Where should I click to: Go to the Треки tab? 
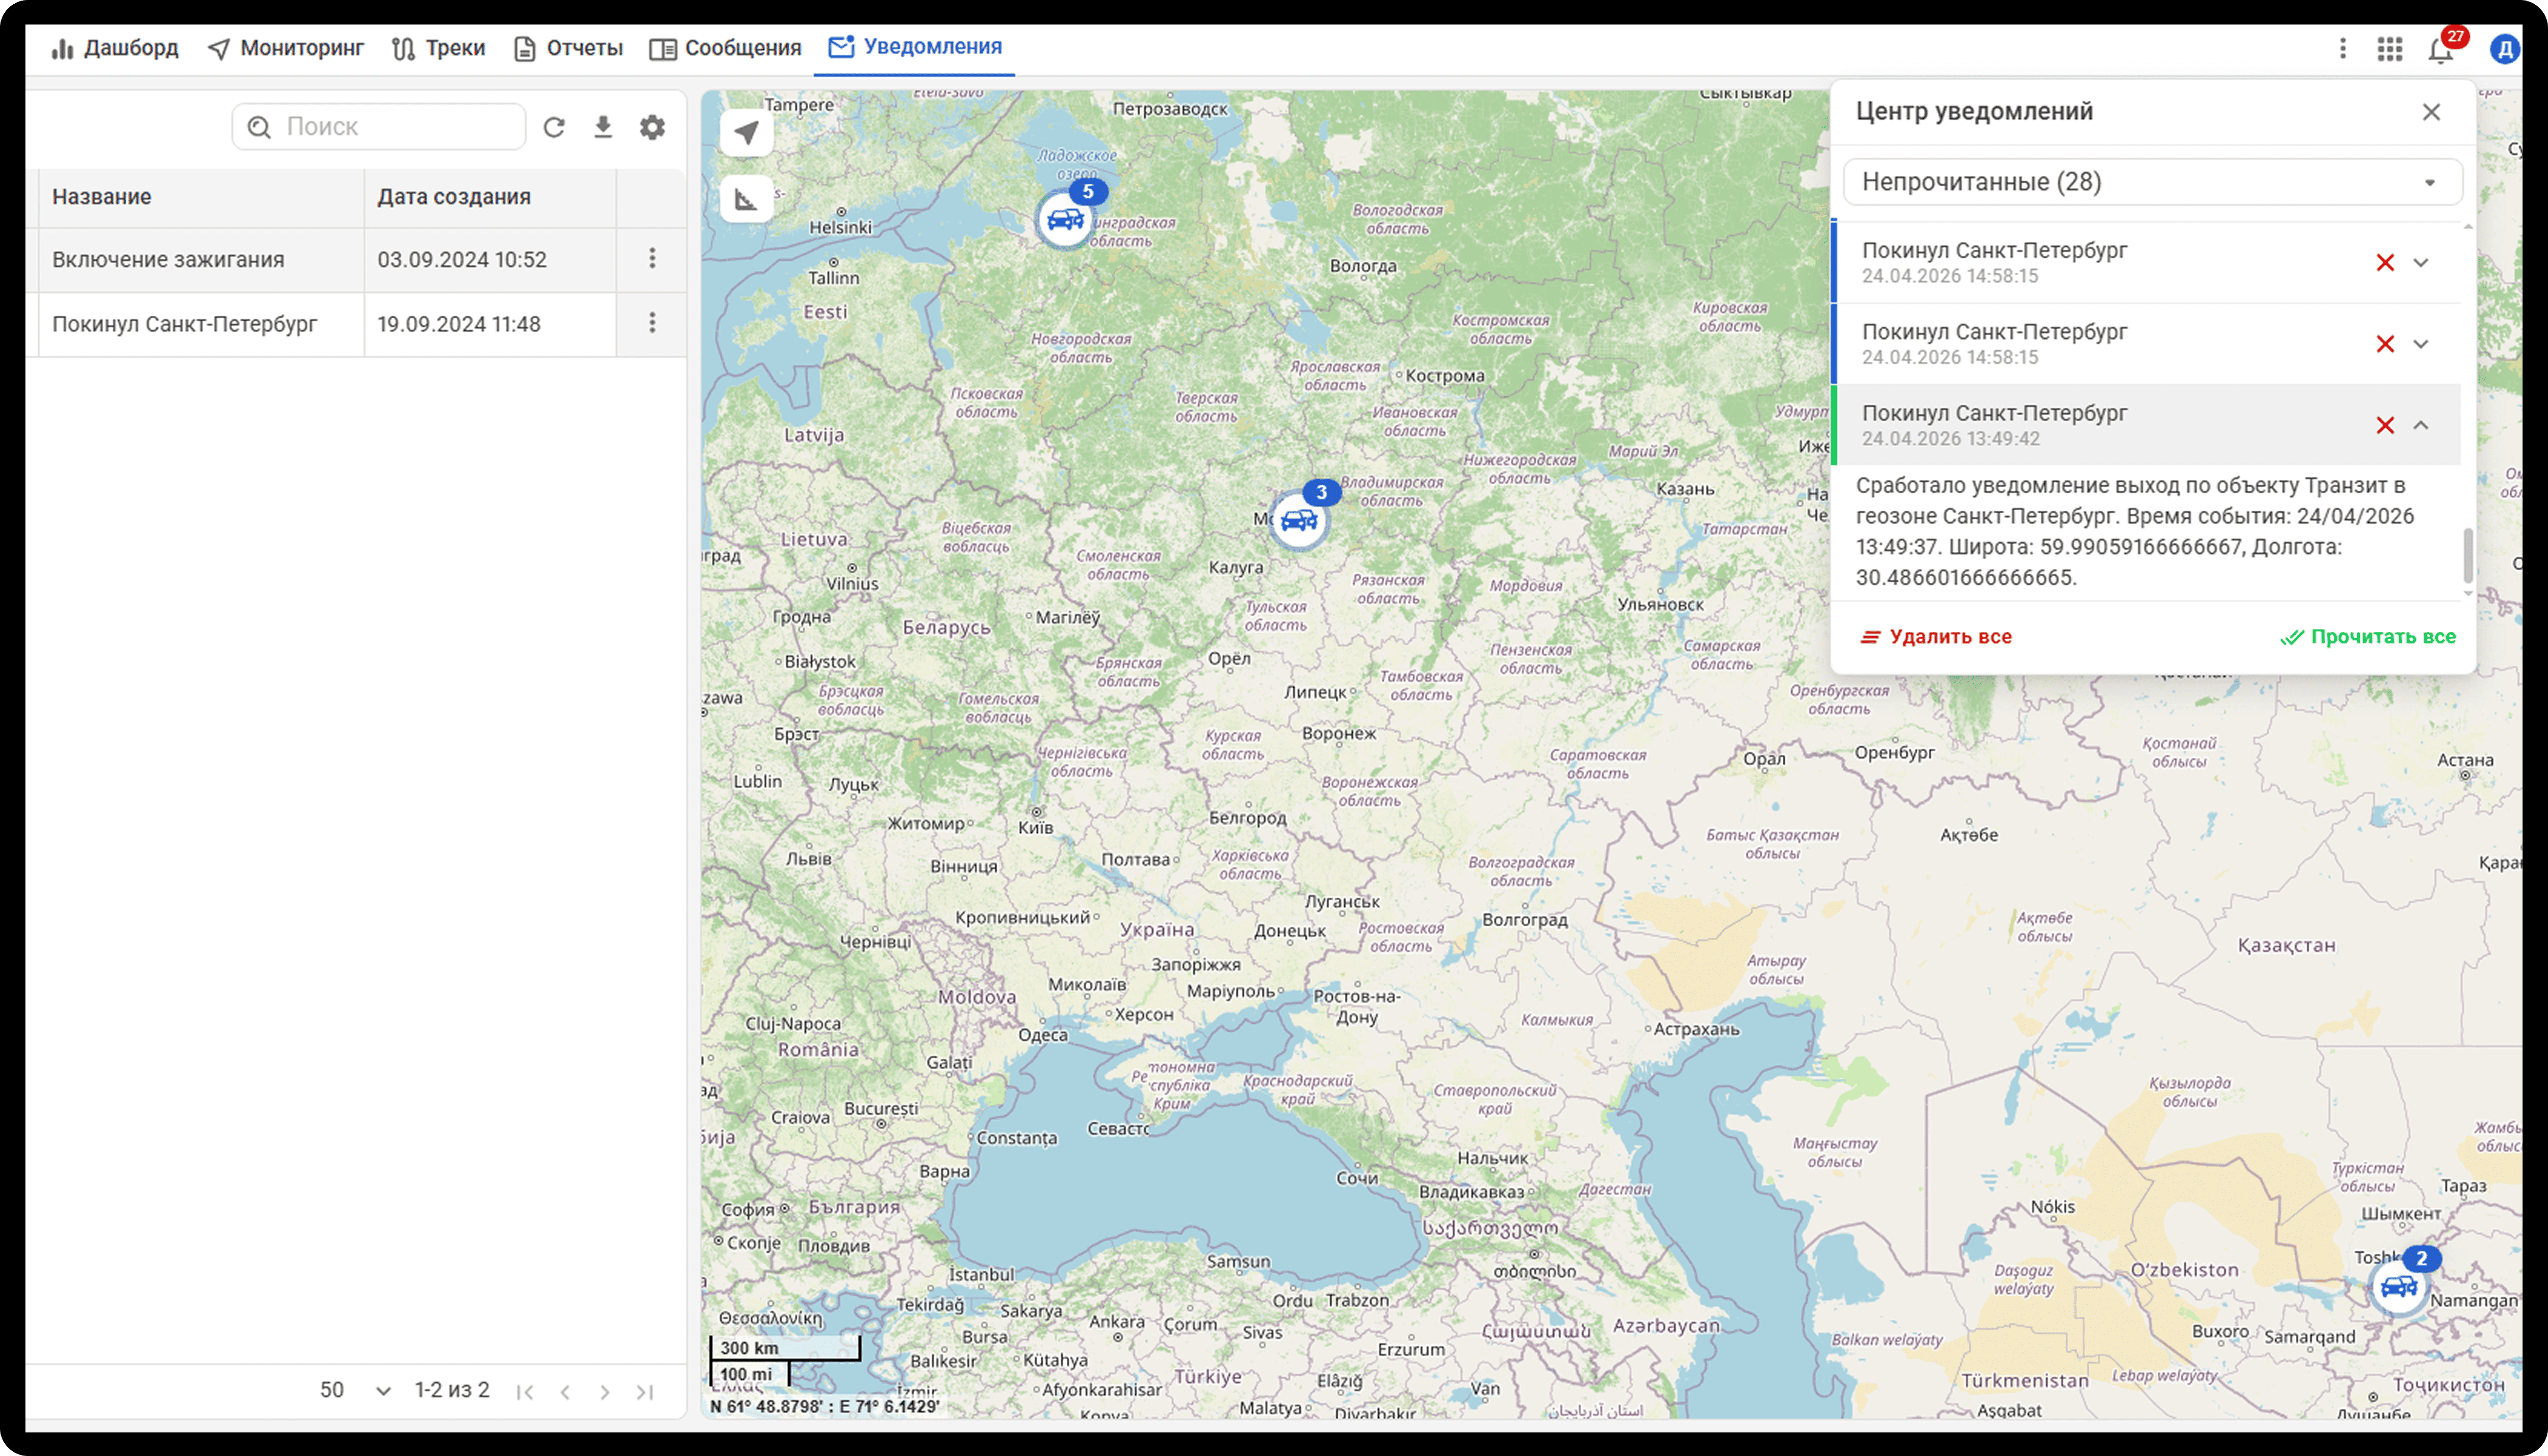[x=438, y=48]
